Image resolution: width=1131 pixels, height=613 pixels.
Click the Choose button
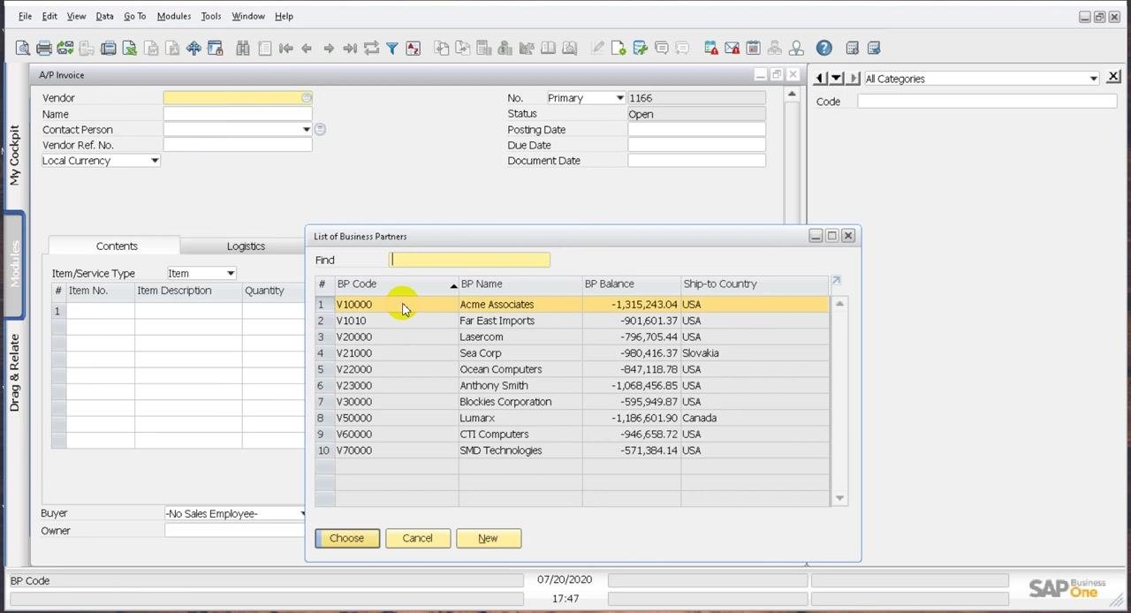point(346,538)
